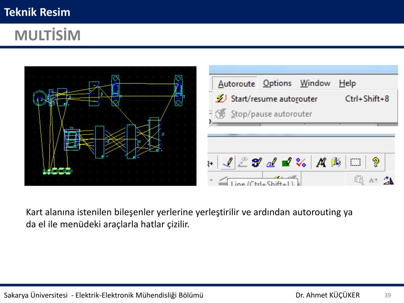Click the greyed 'A' text alignment icon
The image size is (404, 303).
point(373,180)
